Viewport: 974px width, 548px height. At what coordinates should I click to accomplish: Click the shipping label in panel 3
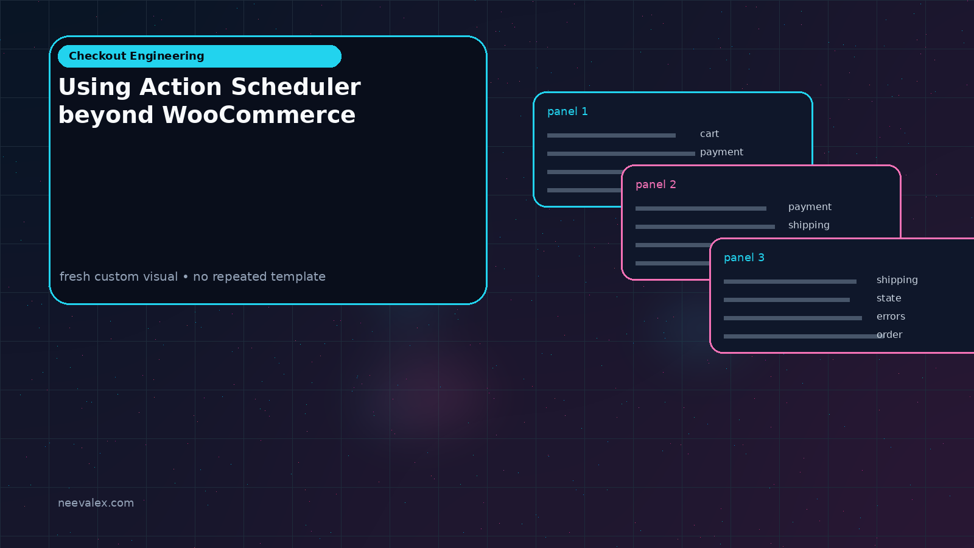pyautogui.click(x=897, y=280)
